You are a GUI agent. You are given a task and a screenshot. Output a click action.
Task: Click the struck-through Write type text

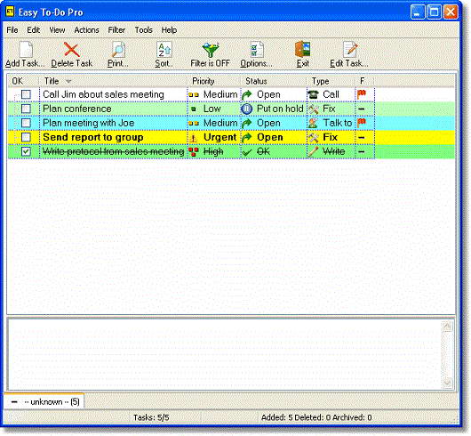pyautogui.click(x=333, y=151)
